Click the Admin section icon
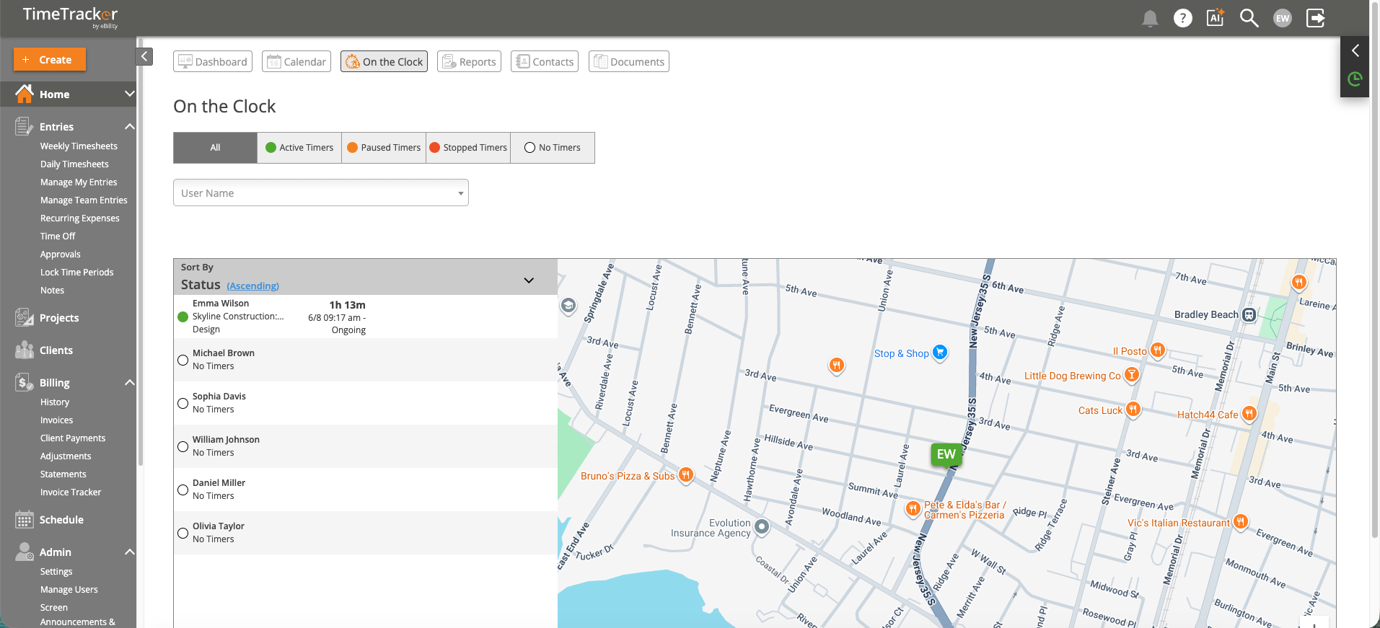Image resolution: width=1380 pixels, height=628 pixels. [x=24, y=552]
